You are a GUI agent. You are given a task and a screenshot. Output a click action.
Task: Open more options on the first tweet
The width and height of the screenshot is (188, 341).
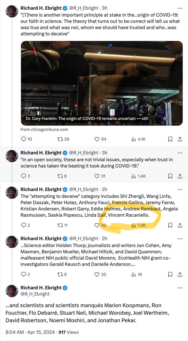coord(180,8)
